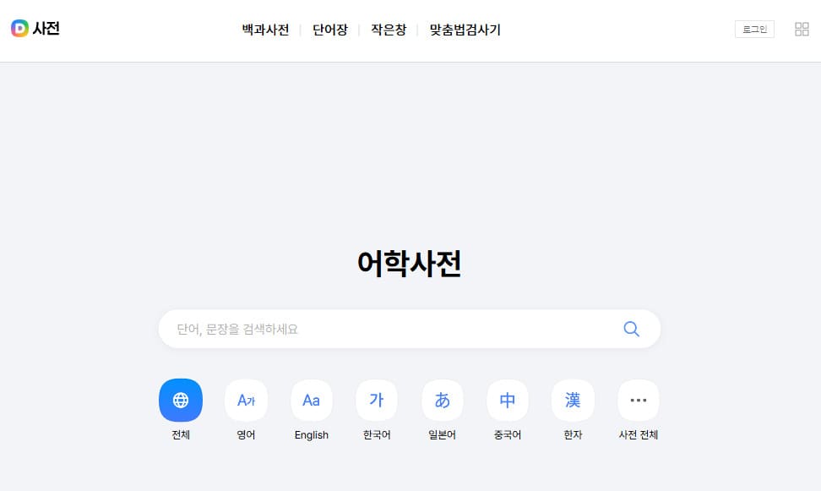Open the apps grid icon at top right

(800, 28)
